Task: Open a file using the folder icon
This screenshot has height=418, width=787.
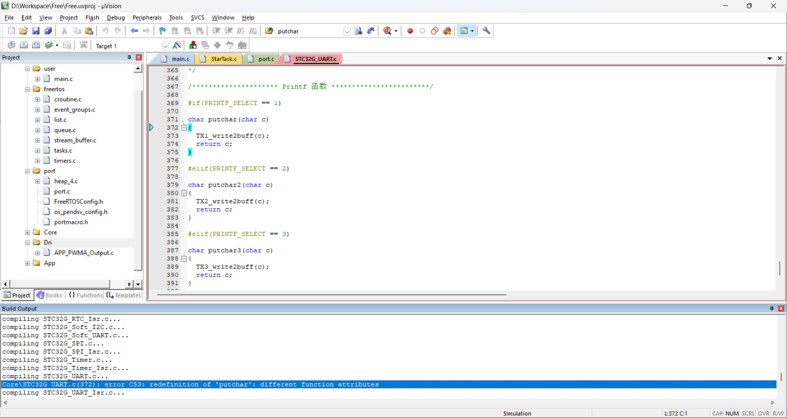Action: point(24,31)
